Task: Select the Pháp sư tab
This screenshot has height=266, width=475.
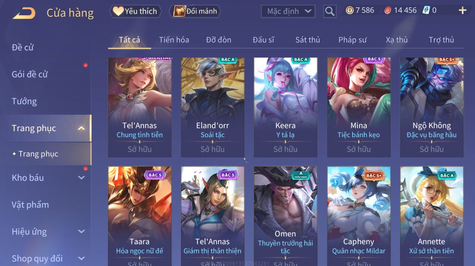Action: (353, 40)
